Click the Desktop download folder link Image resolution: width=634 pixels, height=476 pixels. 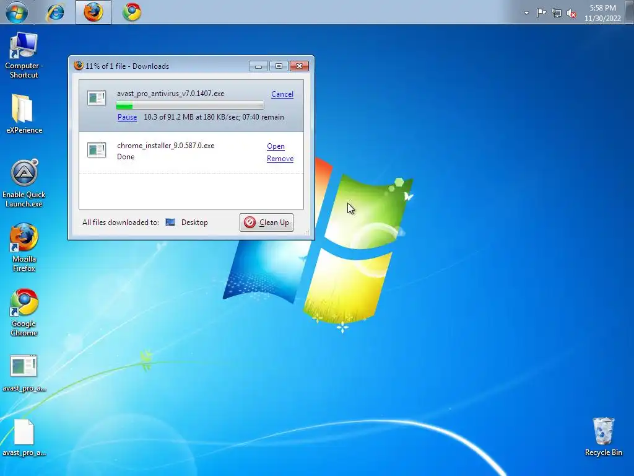[x=194, y=223]
